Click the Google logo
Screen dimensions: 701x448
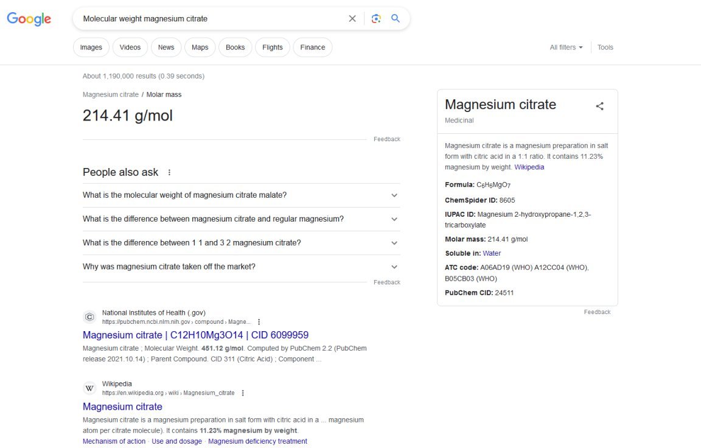29,19
